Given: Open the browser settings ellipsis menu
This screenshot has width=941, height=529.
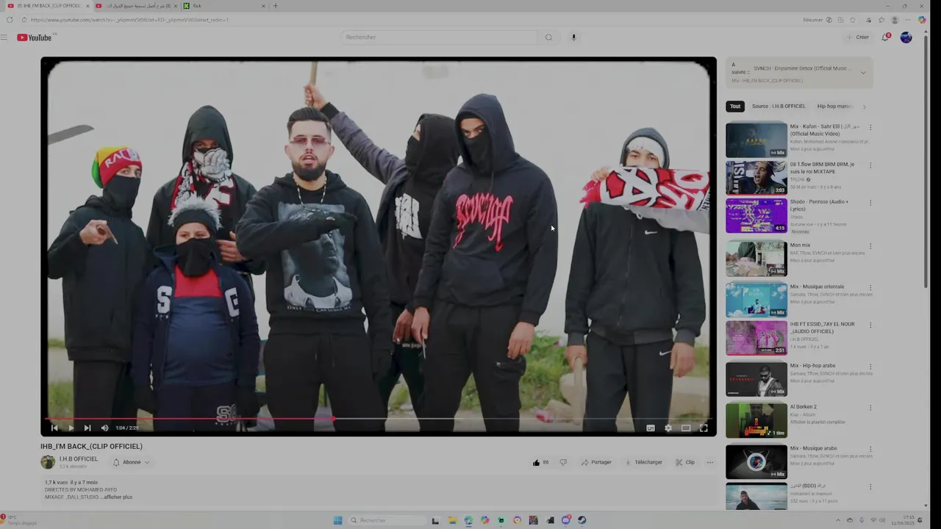Looking at the screenshot, I should point(909,20).
